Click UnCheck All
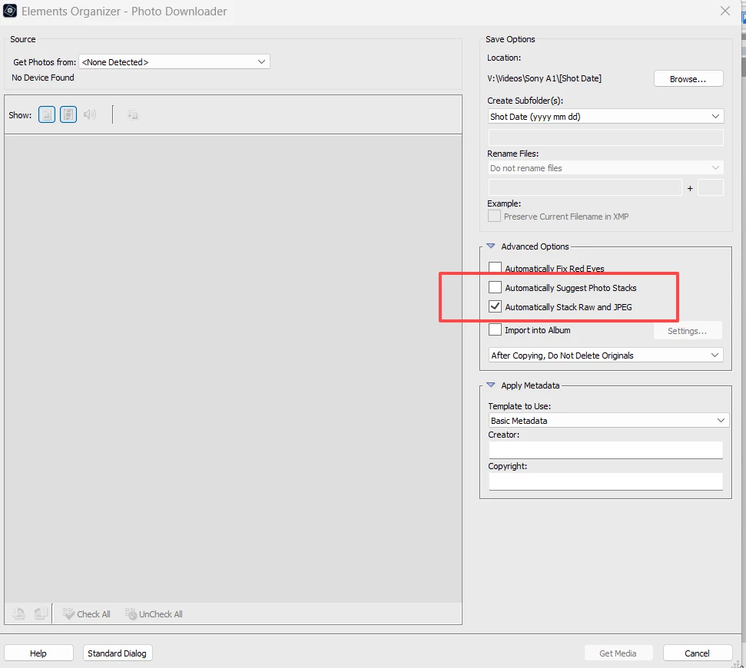The image size is (746, 668). coord(154,613)
